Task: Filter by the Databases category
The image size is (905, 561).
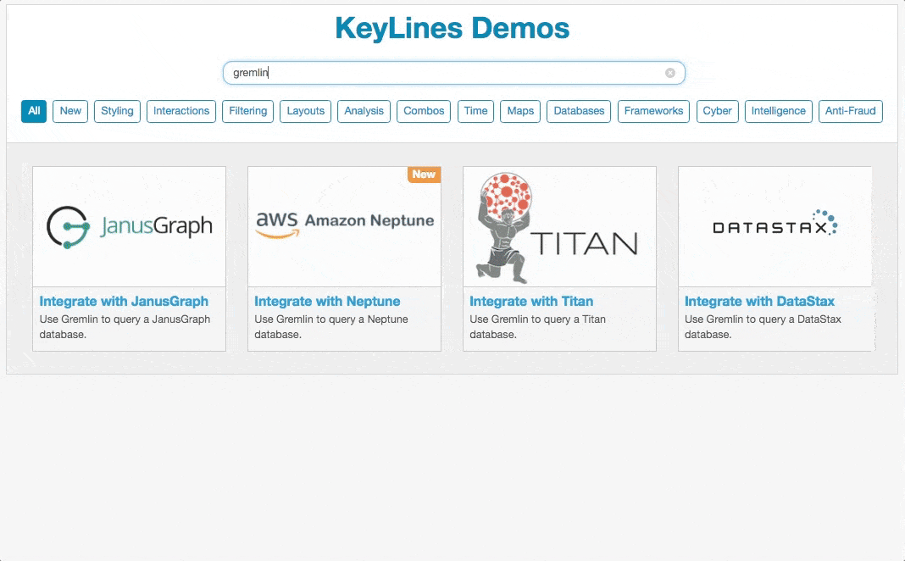Action: 579,111
